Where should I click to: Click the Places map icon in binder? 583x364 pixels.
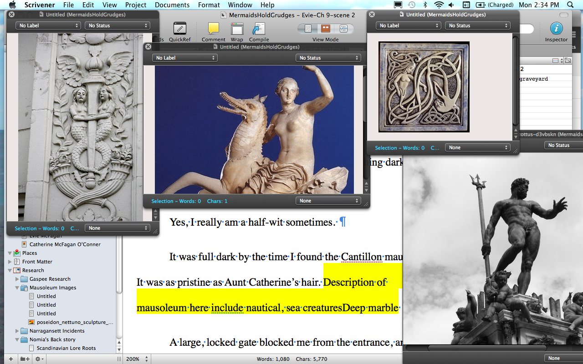click(x=17, y=253)
